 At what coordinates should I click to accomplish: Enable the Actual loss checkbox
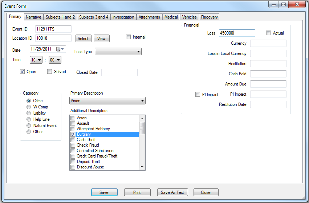pyautogui.click(x=269, y=33)
